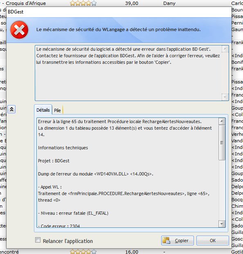Click scroll-up arrow of the details pane
243x254 pixels.
pyautogui.click(x=222, y=121)
